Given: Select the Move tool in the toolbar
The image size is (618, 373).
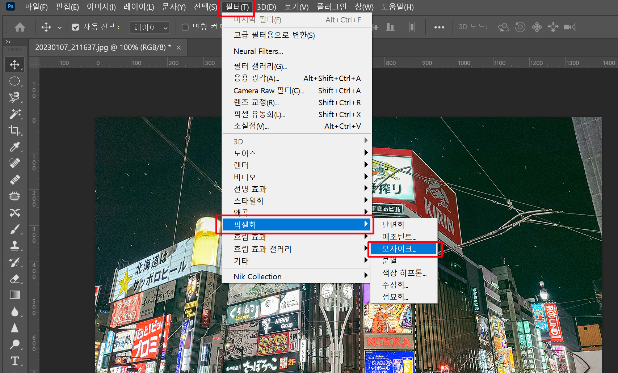Looking at the screenshot, I should [x=14, y=64].
